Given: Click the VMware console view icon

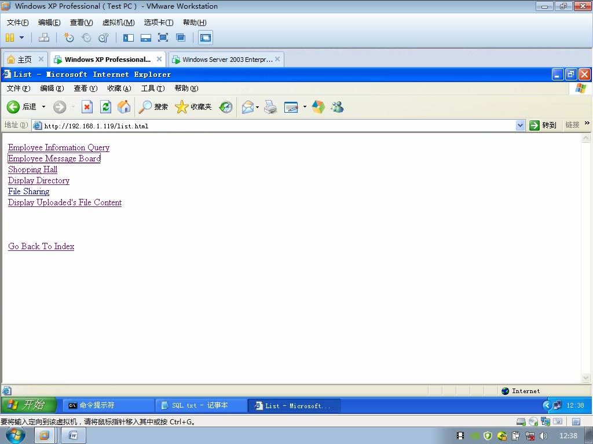Looking at the screenshot, I should [206, 38].
